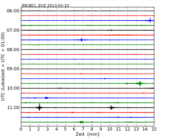Click x-axis tick label 5
175x140 pixels.
(65, 129)
